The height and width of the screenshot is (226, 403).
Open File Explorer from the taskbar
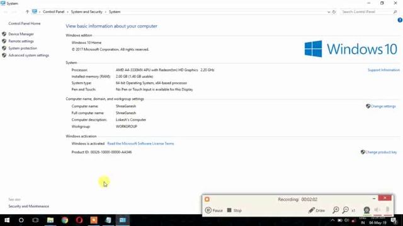50,220
